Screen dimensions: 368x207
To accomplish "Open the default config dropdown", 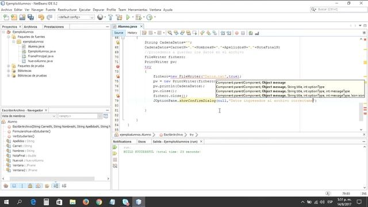I will coord(75,17).
